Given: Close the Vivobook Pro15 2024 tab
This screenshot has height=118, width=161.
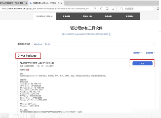Looking at the screenshot, I should click(62, 3).
